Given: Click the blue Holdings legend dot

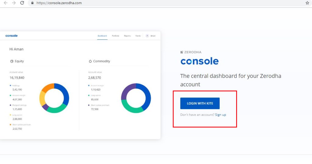Looking at the screenshot, I should click(10, 85).
